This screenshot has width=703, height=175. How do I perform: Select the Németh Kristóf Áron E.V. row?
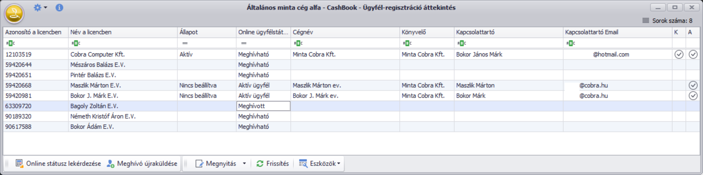click(x=351, y=116)
